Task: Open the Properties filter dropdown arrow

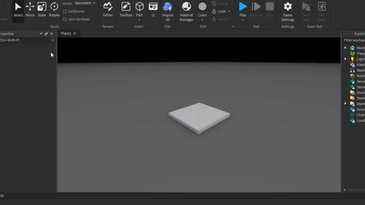Action: [x=52, y=40]
